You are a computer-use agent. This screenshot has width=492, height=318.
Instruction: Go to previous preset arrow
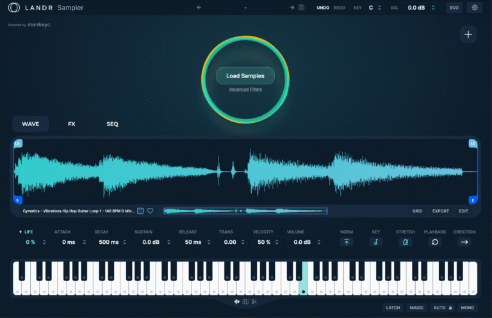(199, 7)
